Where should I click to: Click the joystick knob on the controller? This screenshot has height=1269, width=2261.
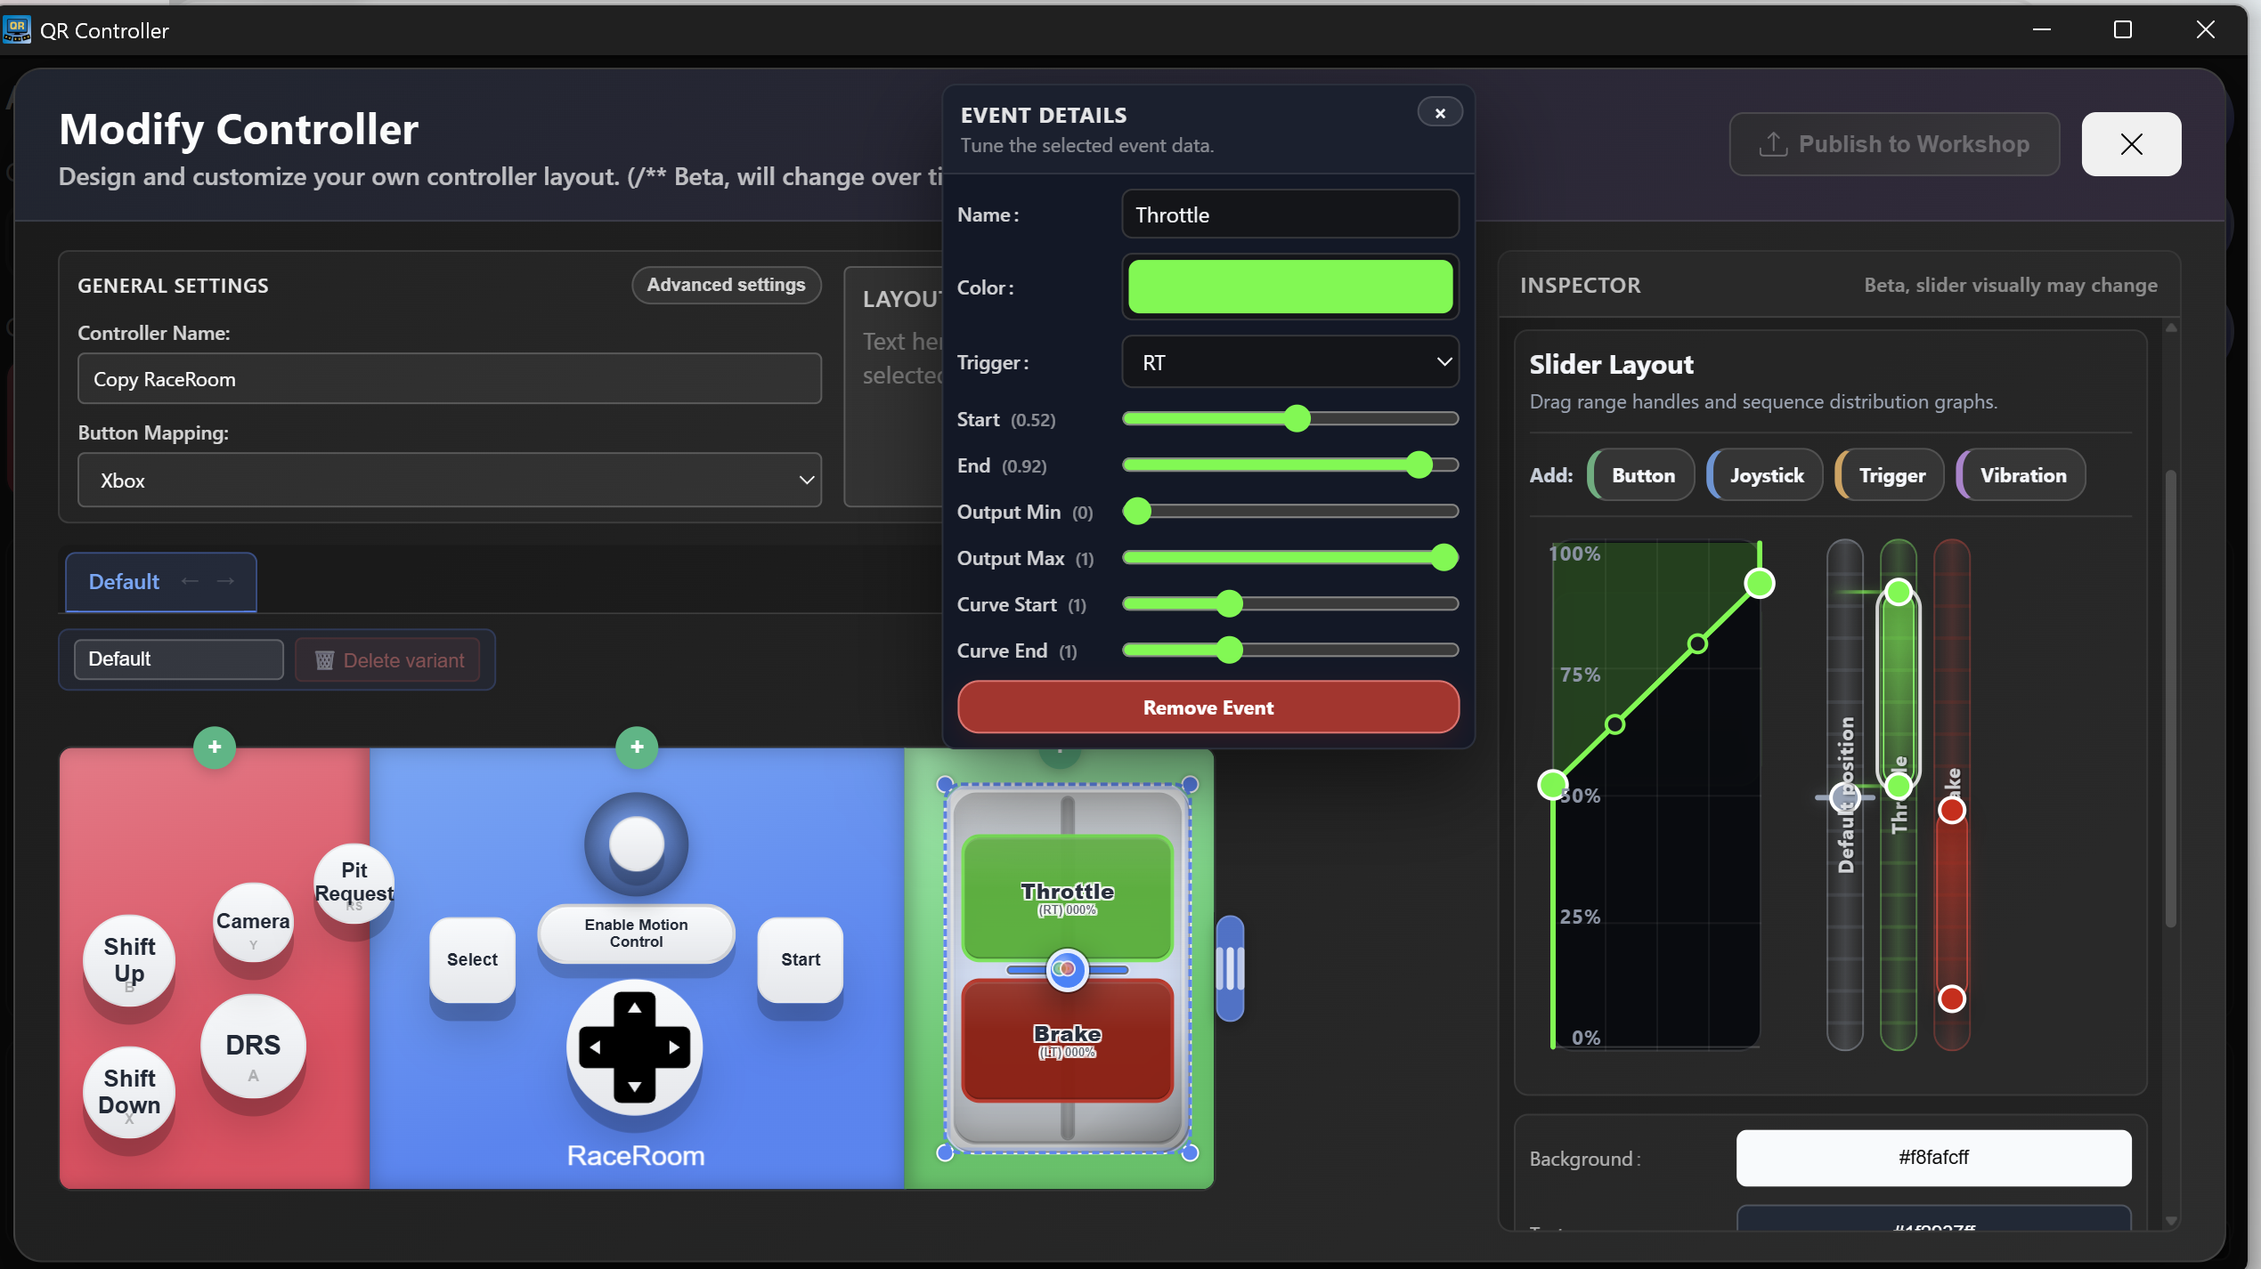click(x=636, y=844)
